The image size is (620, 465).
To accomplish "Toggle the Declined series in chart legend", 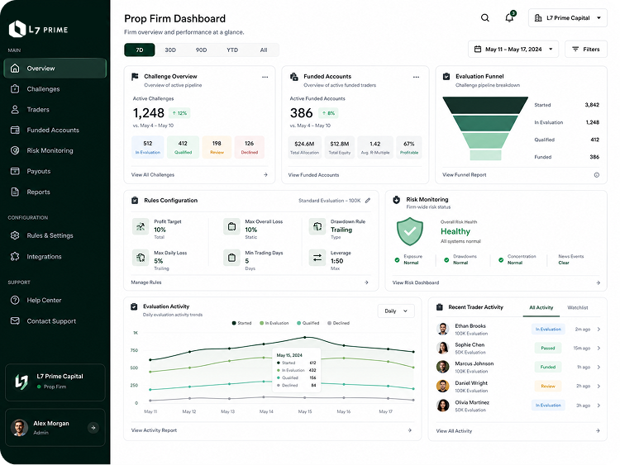I will click(x=338, y=323).
